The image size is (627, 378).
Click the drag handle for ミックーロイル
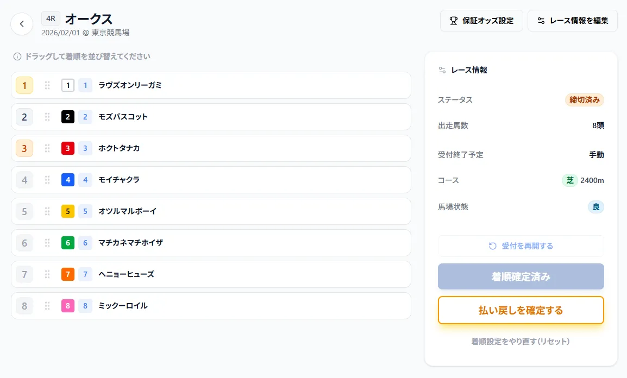(47, 306)
